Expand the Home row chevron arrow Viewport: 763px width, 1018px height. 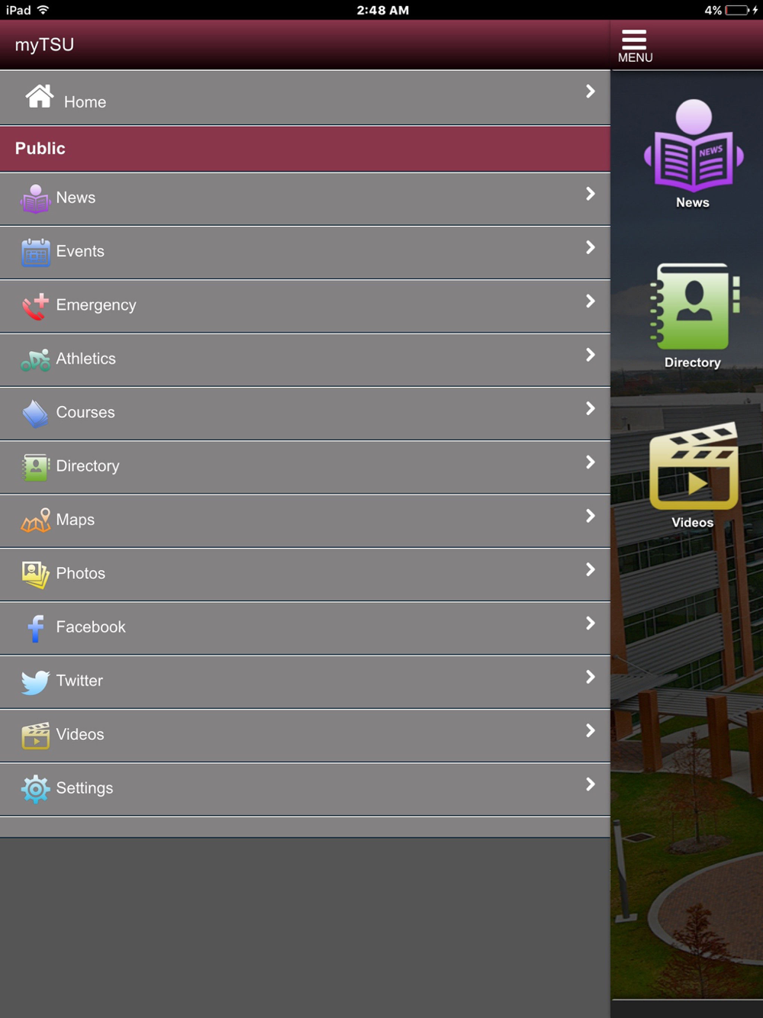[x=590, y=91]
